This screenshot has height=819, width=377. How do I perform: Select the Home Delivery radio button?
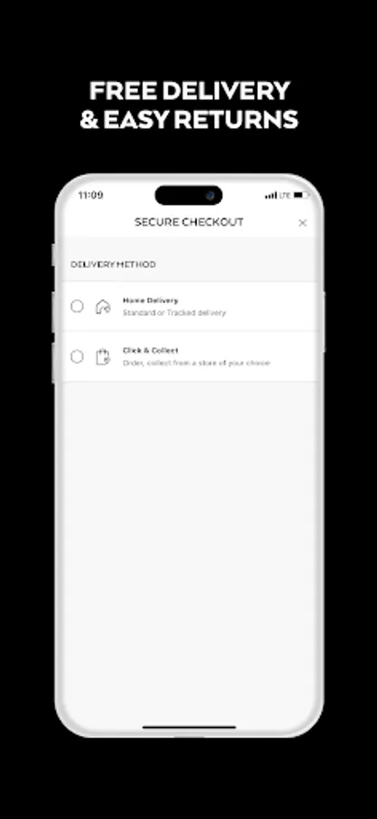click(76, 307)
